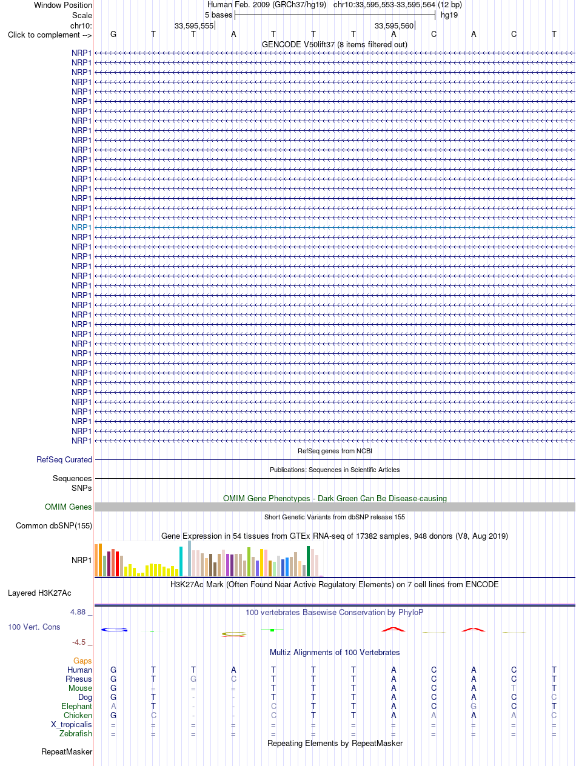Click the chr10: ruler label
The height and width of the screenshot is (766, 576).
(81, 25)
